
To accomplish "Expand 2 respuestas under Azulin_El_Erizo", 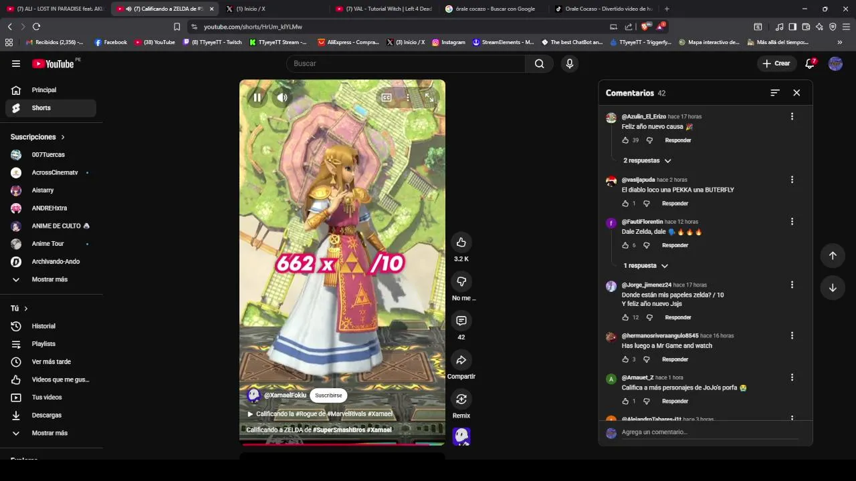I will pyautogui.click(x=647, y=160).
